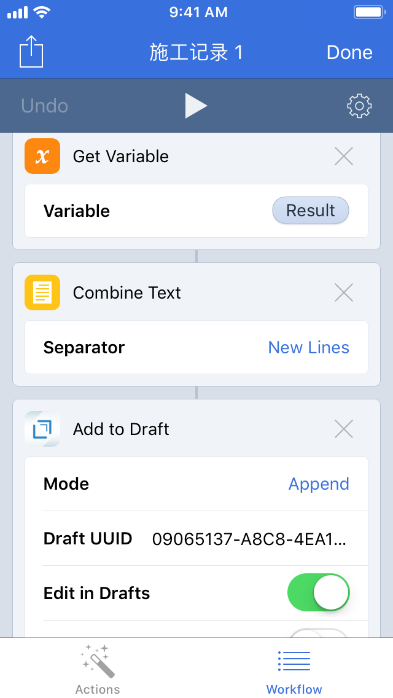Tap the share icon in header
Image resolution: width=393 pixels, height=698 pixels.
point(31,52)
